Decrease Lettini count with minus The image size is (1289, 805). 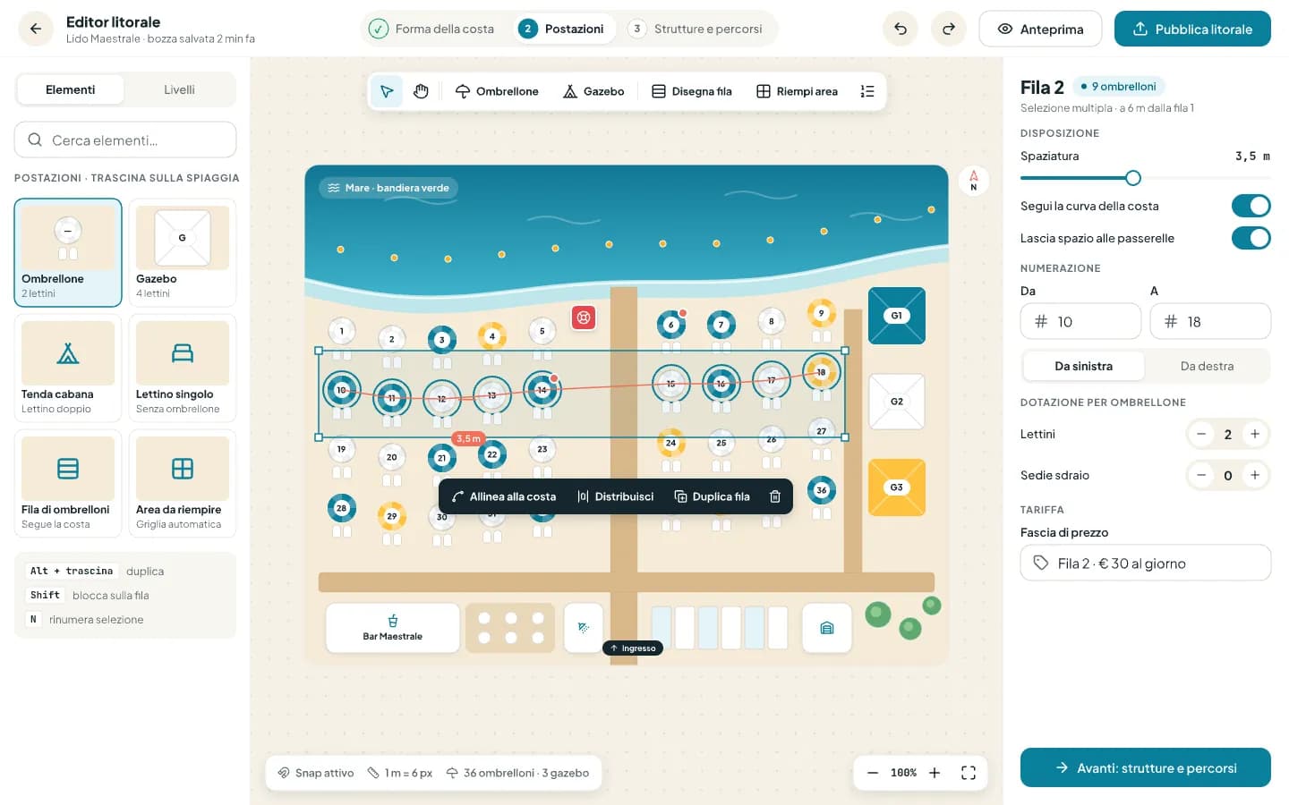coord(1201,434)
